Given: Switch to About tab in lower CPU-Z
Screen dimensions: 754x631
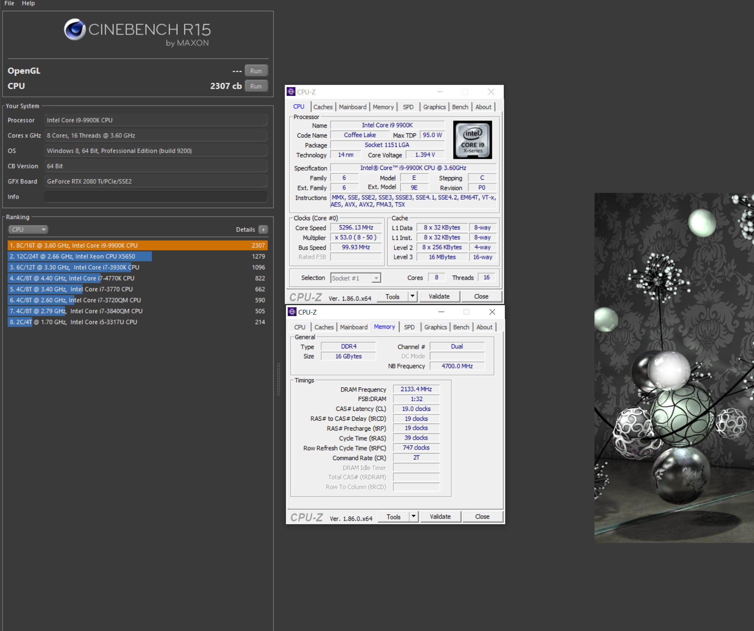Looking at the screenshot, I should pyautogui.click(x=484, y=327).
